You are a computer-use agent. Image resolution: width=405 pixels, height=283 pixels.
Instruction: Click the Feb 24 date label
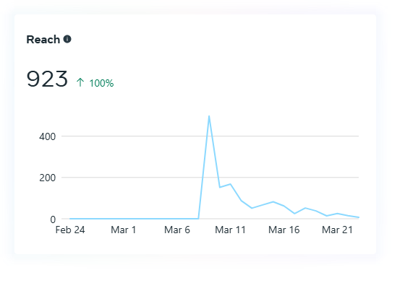pyautogui.click(x=70, y=230)
